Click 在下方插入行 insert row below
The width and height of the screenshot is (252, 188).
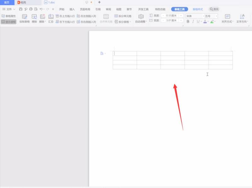65,22
